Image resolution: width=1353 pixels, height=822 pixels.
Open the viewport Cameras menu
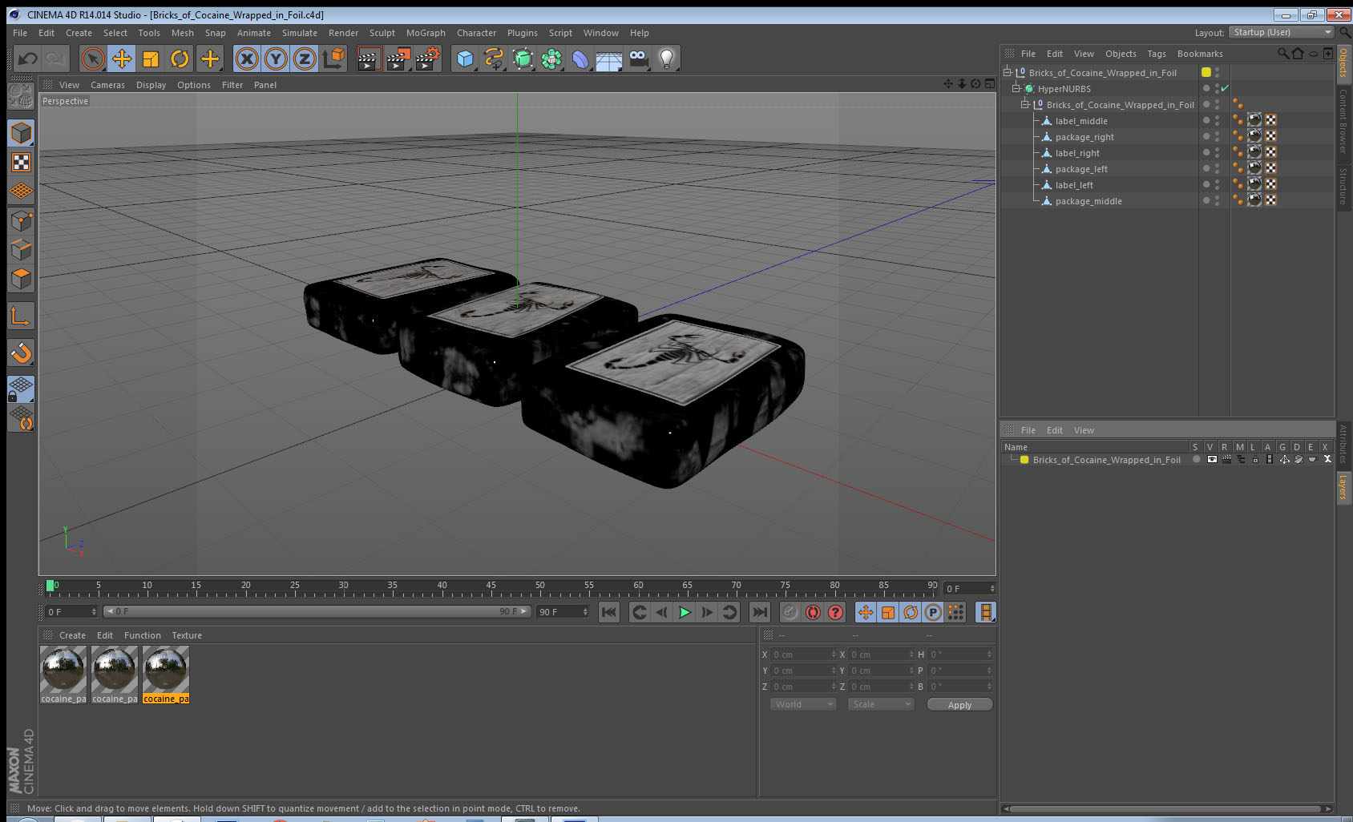click(107, 85)
